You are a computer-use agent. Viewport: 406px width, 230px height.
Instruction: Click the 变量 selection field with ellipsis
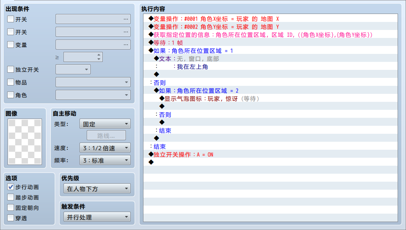[93, 44]
